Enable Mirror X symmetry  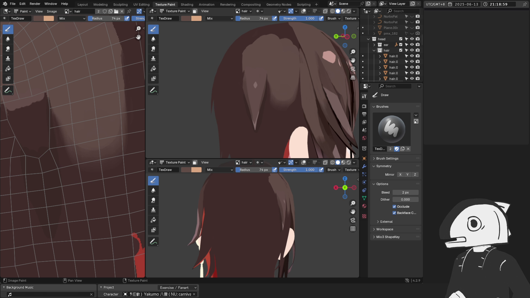click(x=400, y=175)
